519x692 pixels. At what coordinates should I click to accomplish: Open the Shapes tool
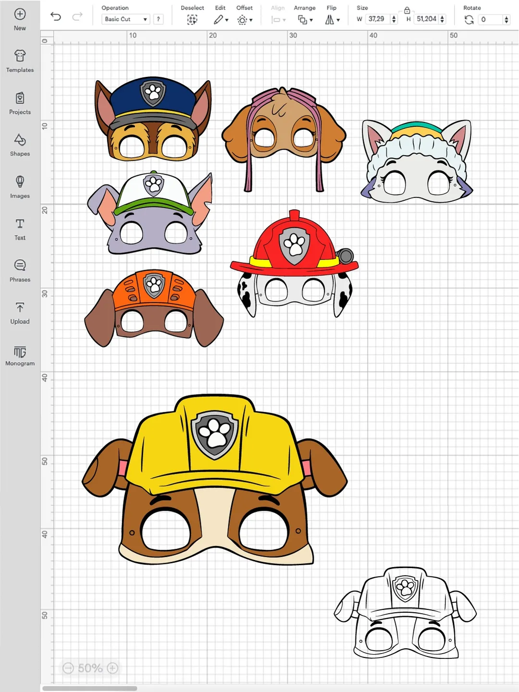(20, 145)
